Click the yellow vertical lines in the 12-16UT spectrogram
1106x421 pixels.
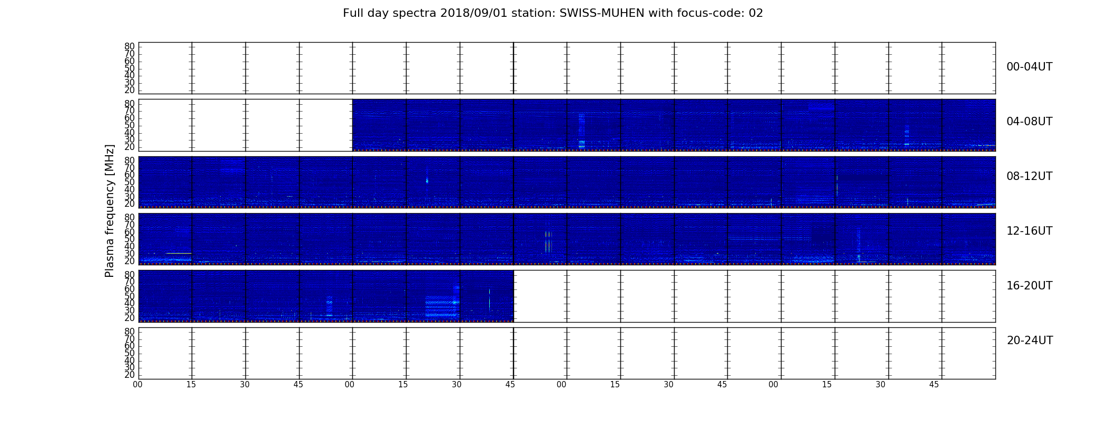coord(548,242)
